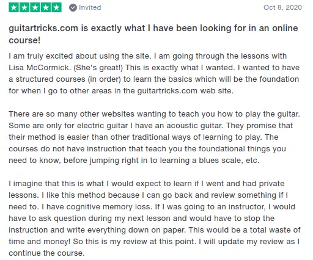This screenshot has width=313, height=260.
Task: Click the Oct 8, 2020 review date
Action: (282, 7)
